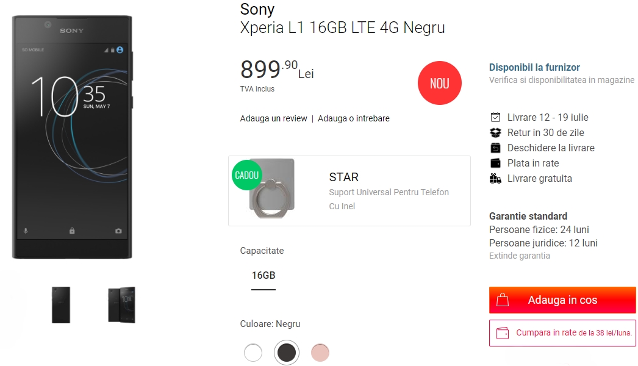Select the 16GB capacity option
The width and height of the screenshot is (638, 366).
tap(263, 275)
